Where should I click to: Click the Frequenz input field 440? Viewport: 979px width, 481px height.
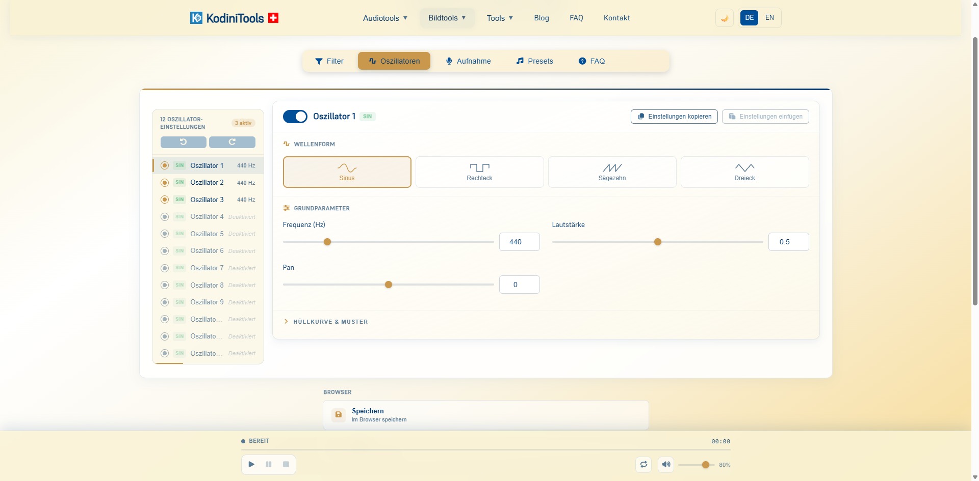pyautogui.click(x=519, y=242)
